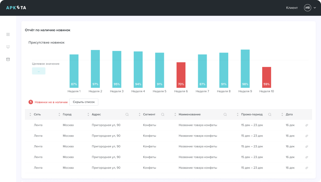Select the archive box icon in sidebar
This screenshot has width=321, height=182.
8,59
